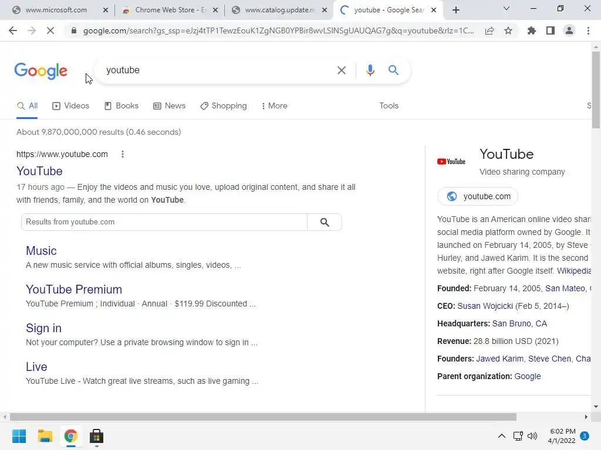The image size is (601, 450).
Task: Open Google parent organization link
Action: (528, 377)
